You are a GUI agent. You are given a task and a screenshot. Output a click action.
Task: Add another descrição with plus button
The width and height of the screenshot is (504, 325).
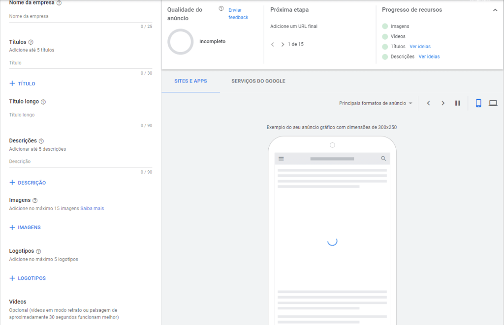click(x=28, y=183)
